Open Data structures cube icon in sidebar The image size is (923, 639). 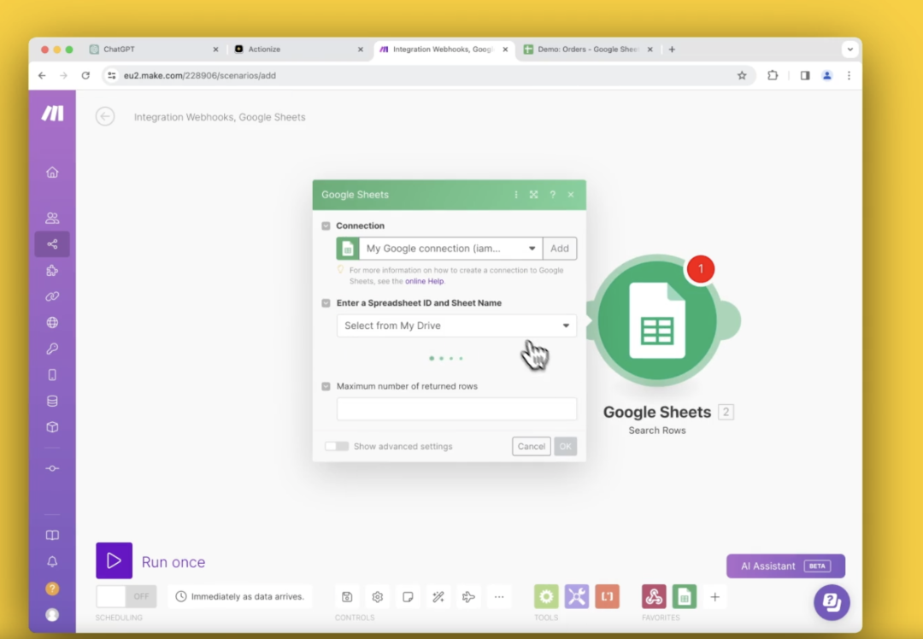pos(52,427)
